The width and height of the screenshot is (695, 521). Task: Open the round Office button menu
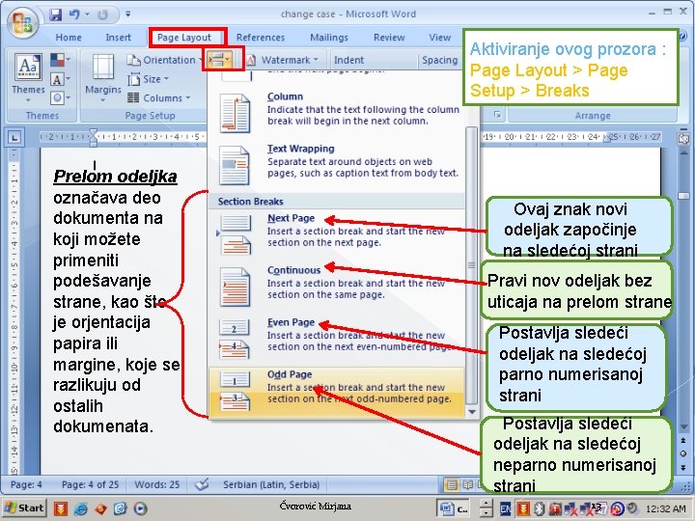[x=22, y=23]
